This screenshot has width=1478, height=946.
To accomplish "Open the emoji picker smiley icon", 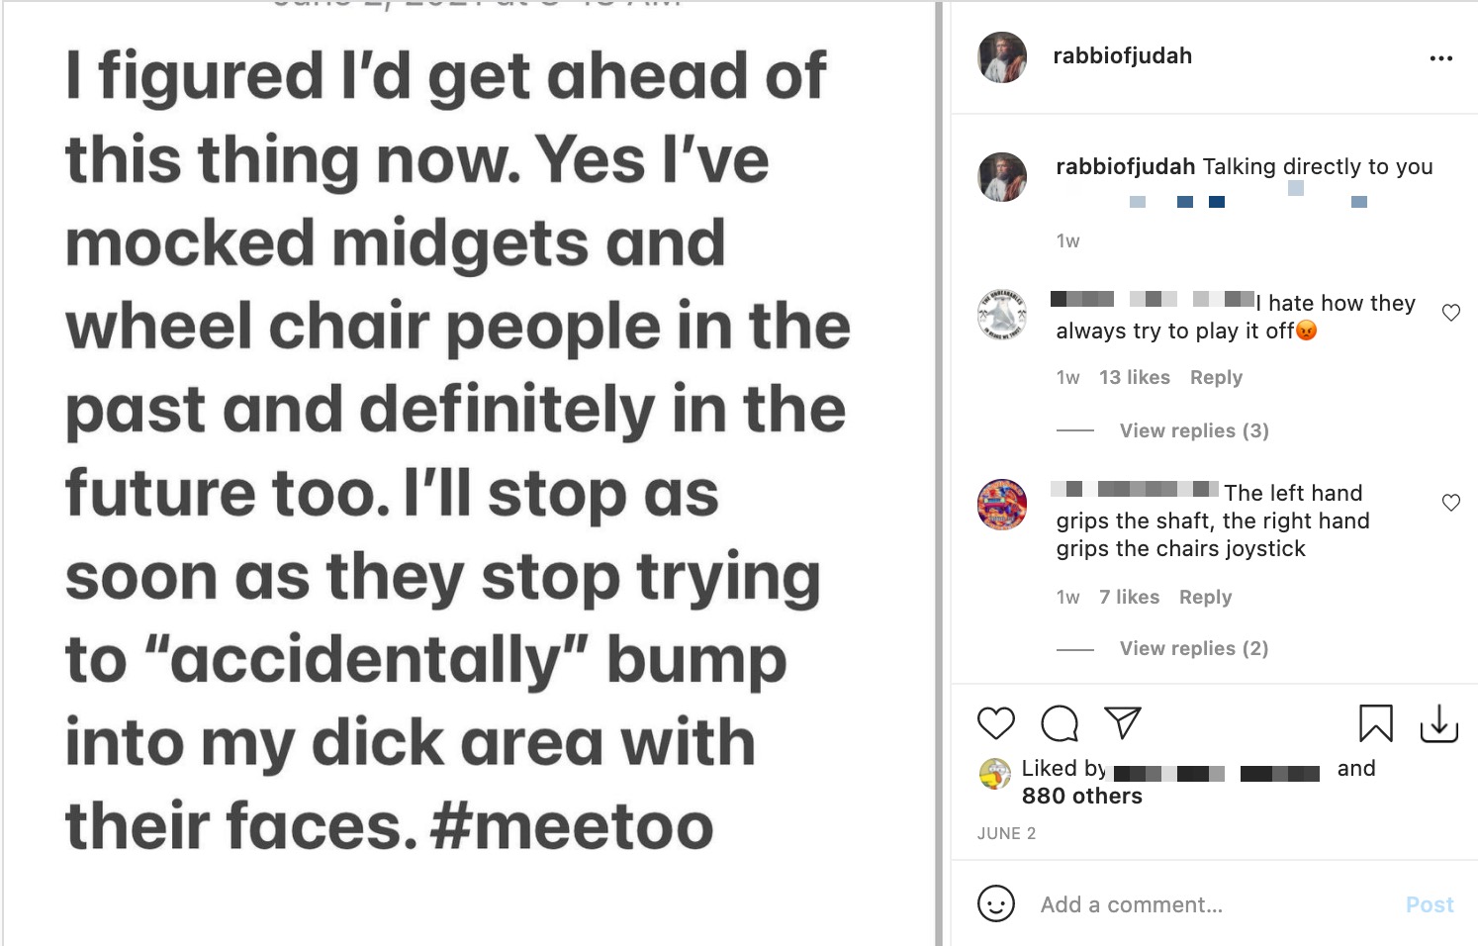I will 996,903.
